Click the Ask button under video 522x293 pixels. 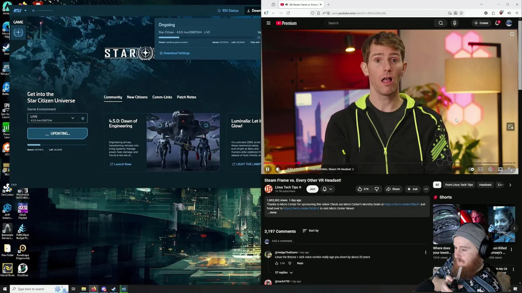(x=412, y=189)
